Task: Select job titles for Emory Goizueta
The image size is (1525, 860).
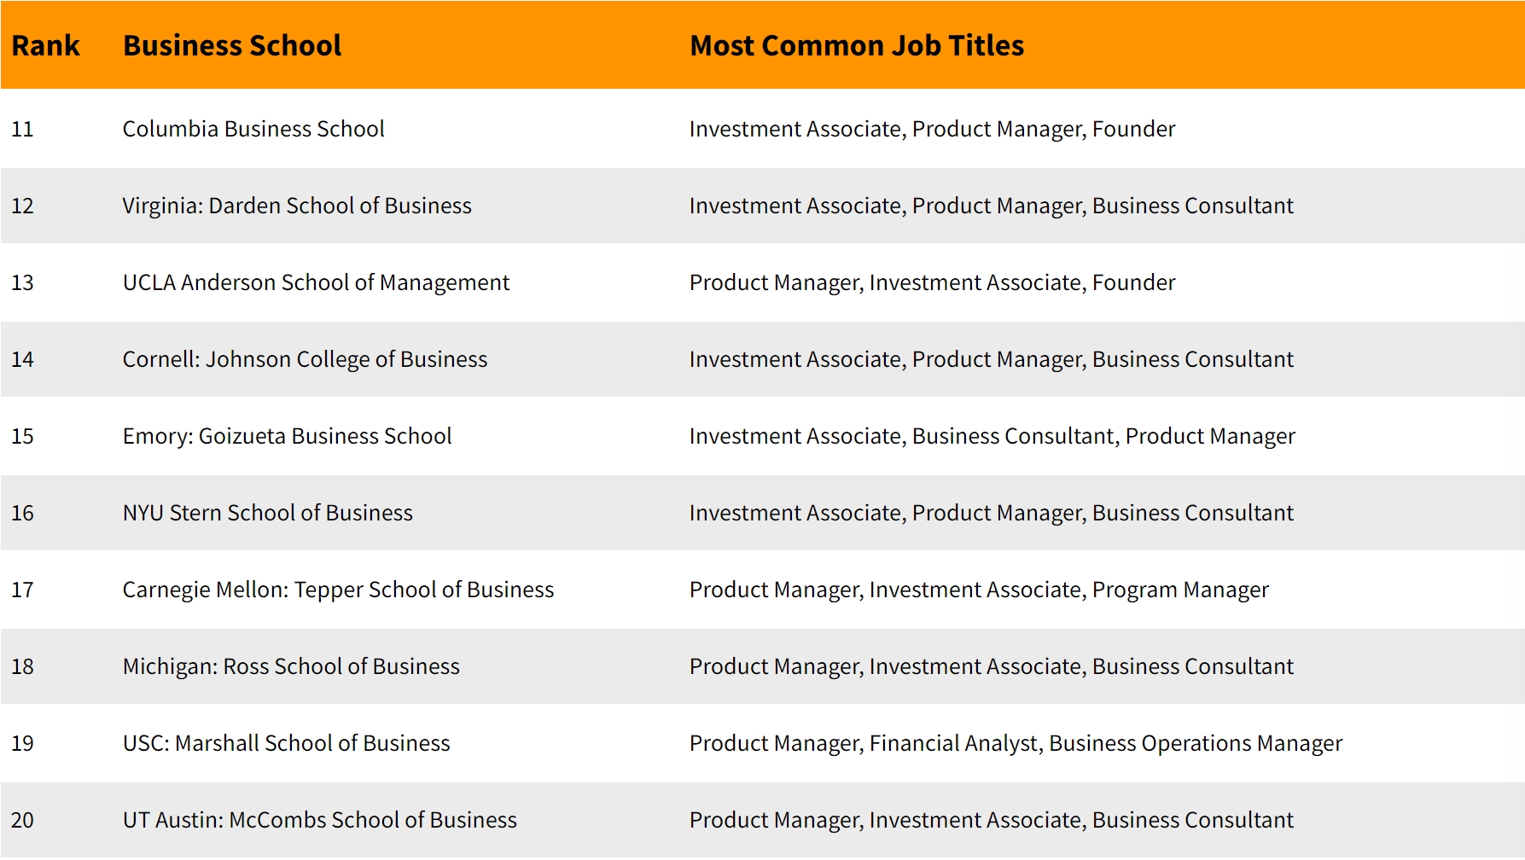Action: coord(992,436)
